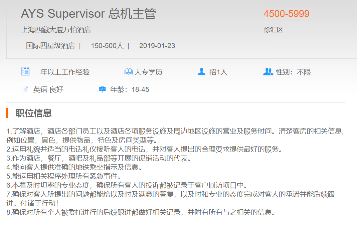The height and width of the screenshot is (230, 357).
Task: Click the 国际四星级酒店 hotel category
Action: tap(50, 46)
